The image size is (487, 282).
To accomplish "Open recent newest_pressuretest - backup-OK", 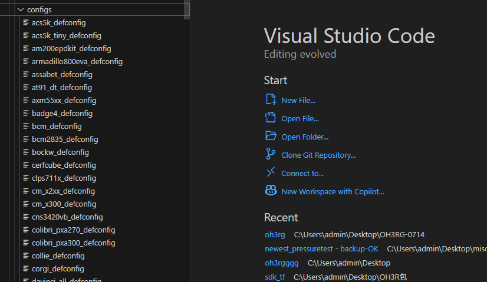I will click(321, 249).
